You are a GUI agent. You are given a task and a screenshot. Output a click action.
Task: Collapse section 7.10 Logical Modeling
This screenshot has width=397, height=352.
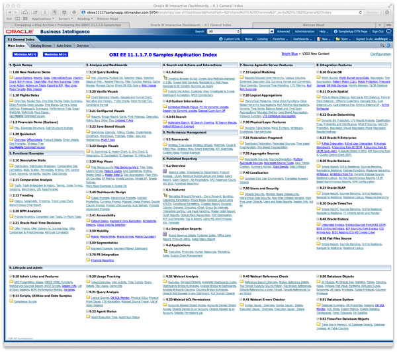241,72
